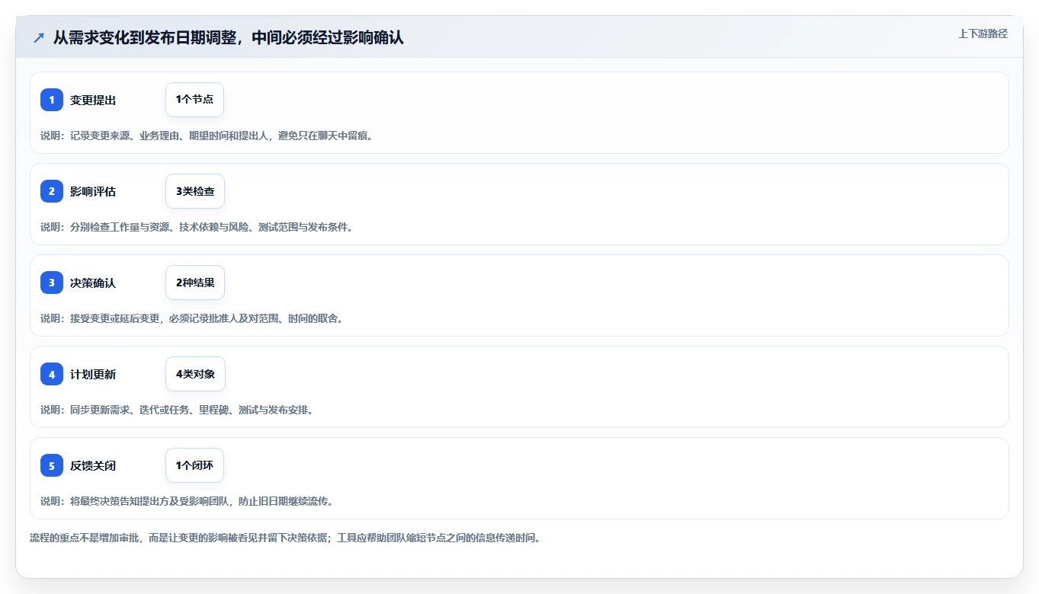Click the 反馈关闭 step title
The height and width of the screenshot is (594, 1039).
point(93,465)
